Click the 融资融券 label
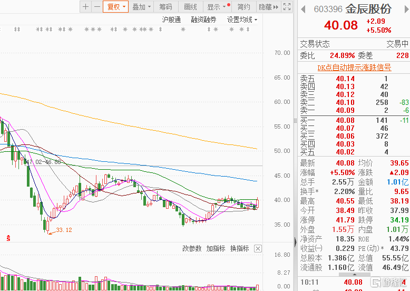This screenshot has width=410, height=291. (x=203, y=20)
